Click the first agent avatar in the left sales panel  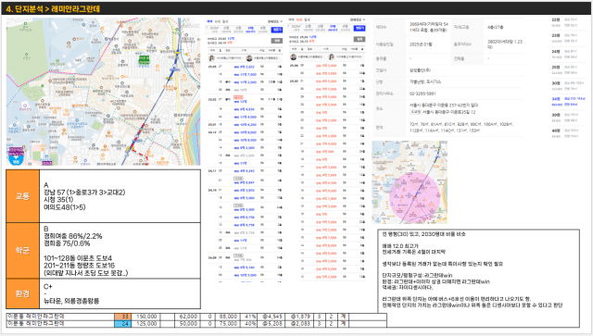[212, 58]
